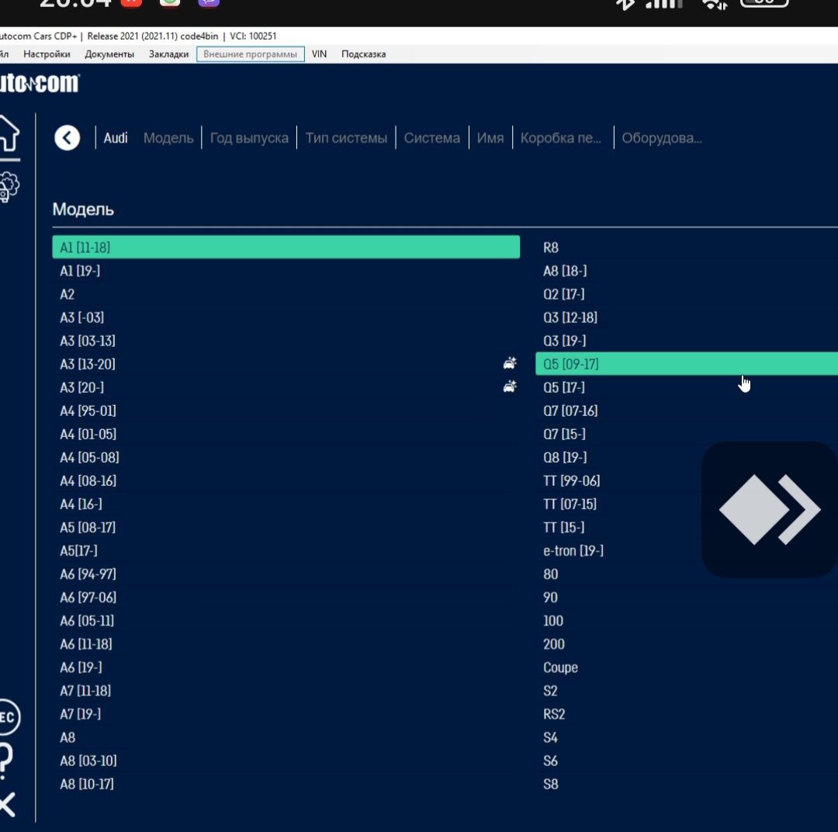Select the Коробка пе... breadcrumb step

[x=561, y=138]
